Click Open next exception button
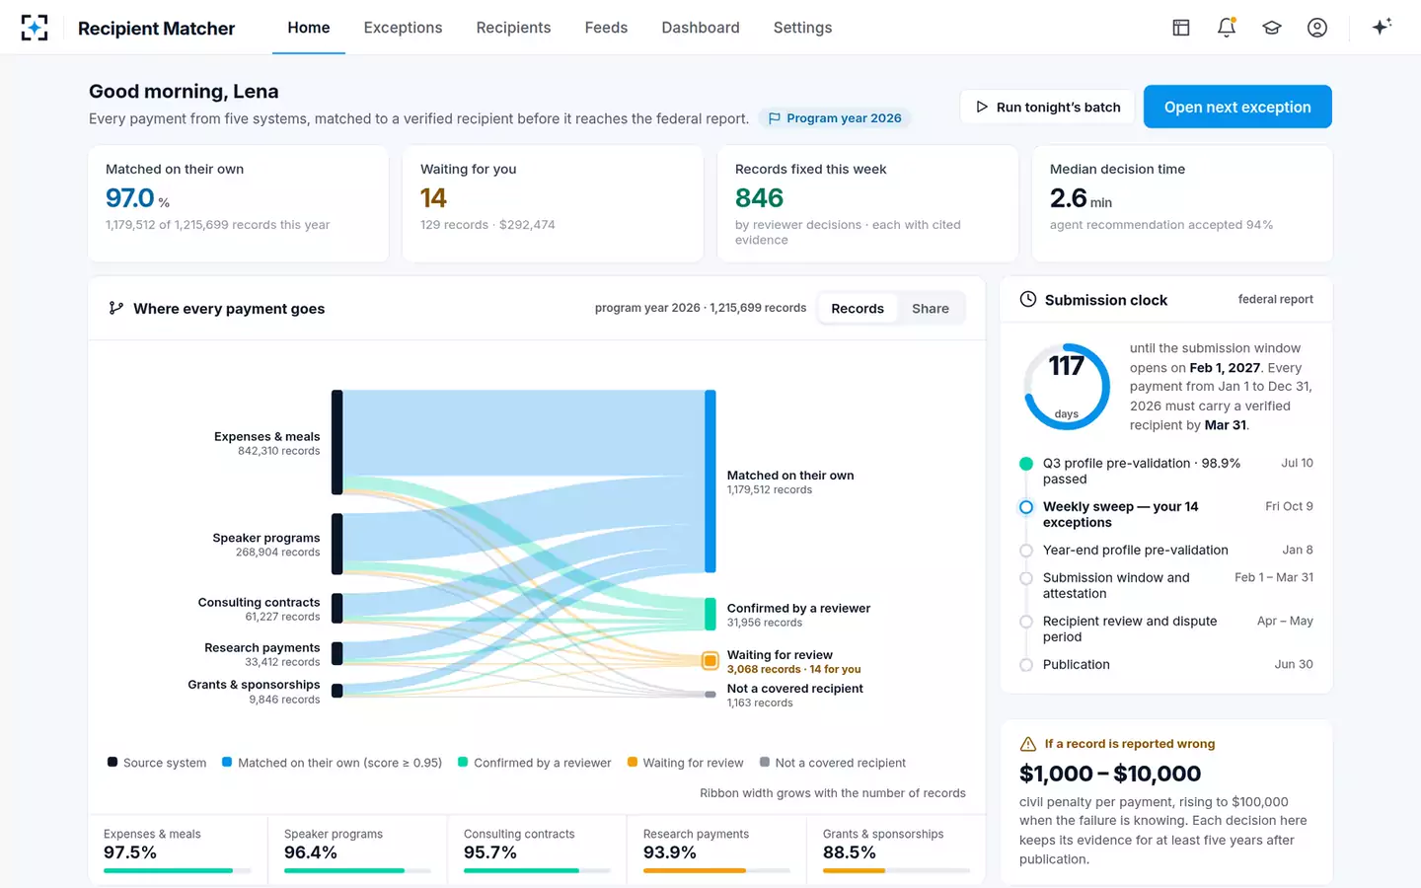Image resolution: width=1421 pixels, height=888 pixels. [x=1237, y=107]
